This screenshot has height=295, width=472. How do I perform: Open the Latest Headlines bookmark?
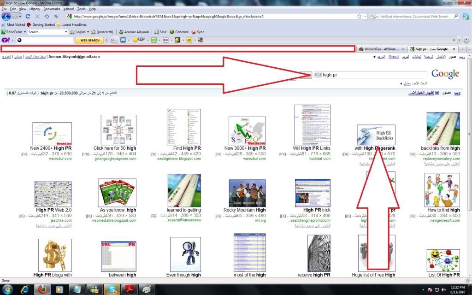coord(71,25)
